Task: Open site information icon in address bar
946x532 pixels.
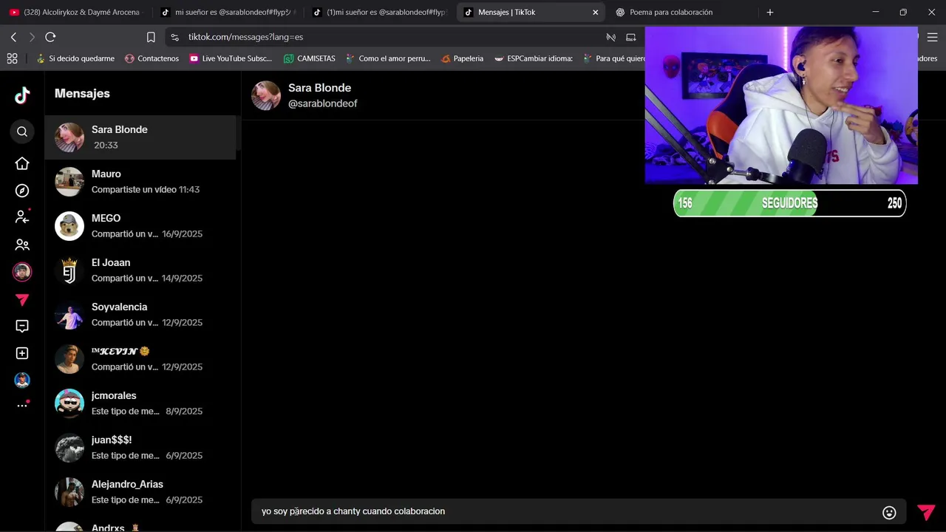Action: [x=174, y=37]
